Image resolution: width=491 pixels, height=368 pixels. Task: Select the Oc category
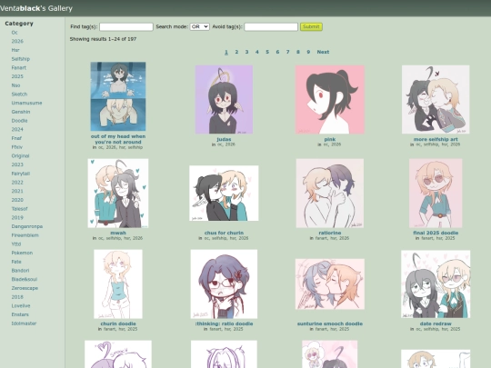point(15,33)
